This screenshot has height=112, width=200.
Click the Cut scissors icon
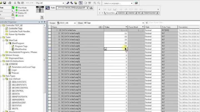15,3
